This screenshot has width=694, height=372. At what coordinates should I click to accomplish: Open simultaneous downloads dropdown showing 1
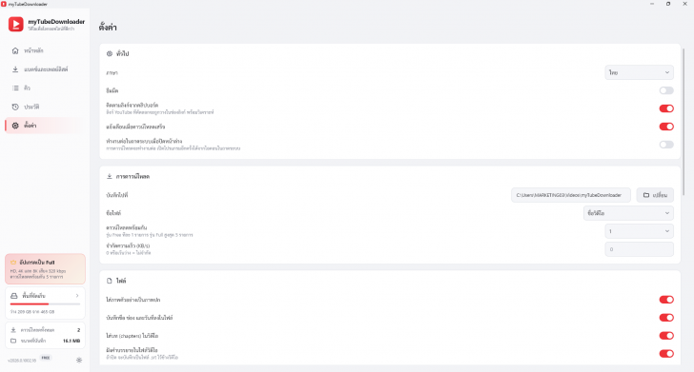coord(639,231)
